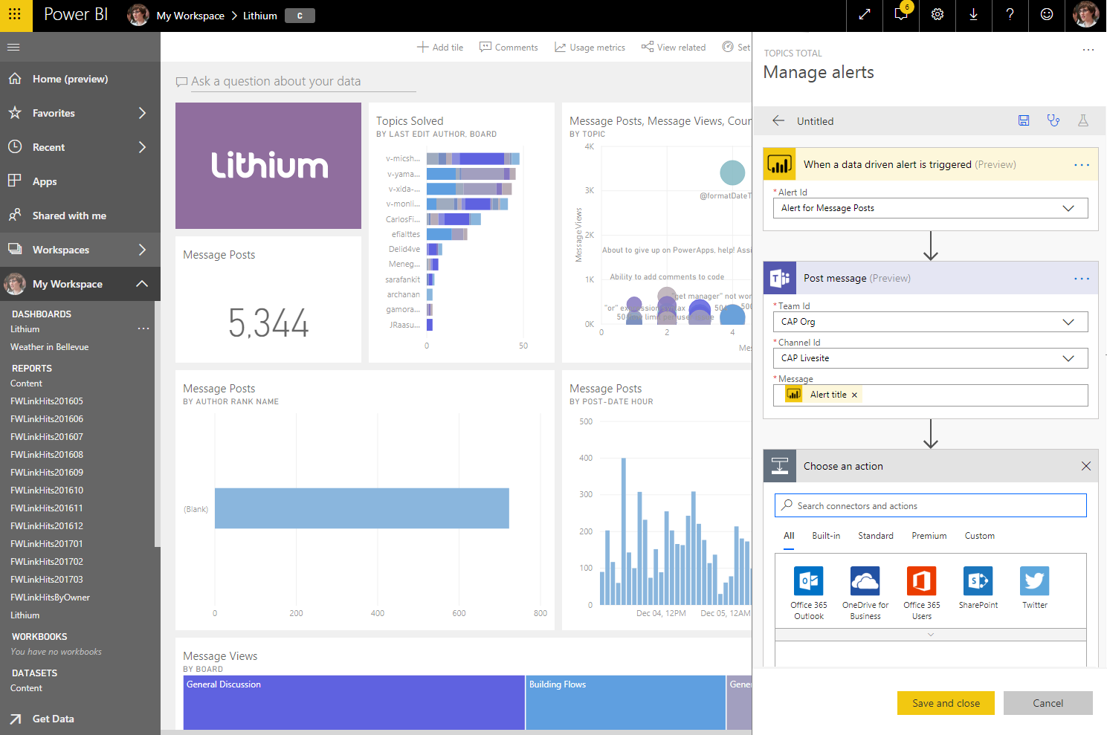The image size is (1107, 735).
Task: Select the Premium tab
Action: (929, 536)
